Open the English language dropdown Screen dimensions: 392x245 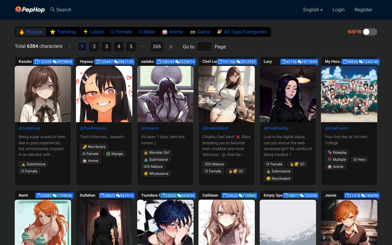[313, 10]
